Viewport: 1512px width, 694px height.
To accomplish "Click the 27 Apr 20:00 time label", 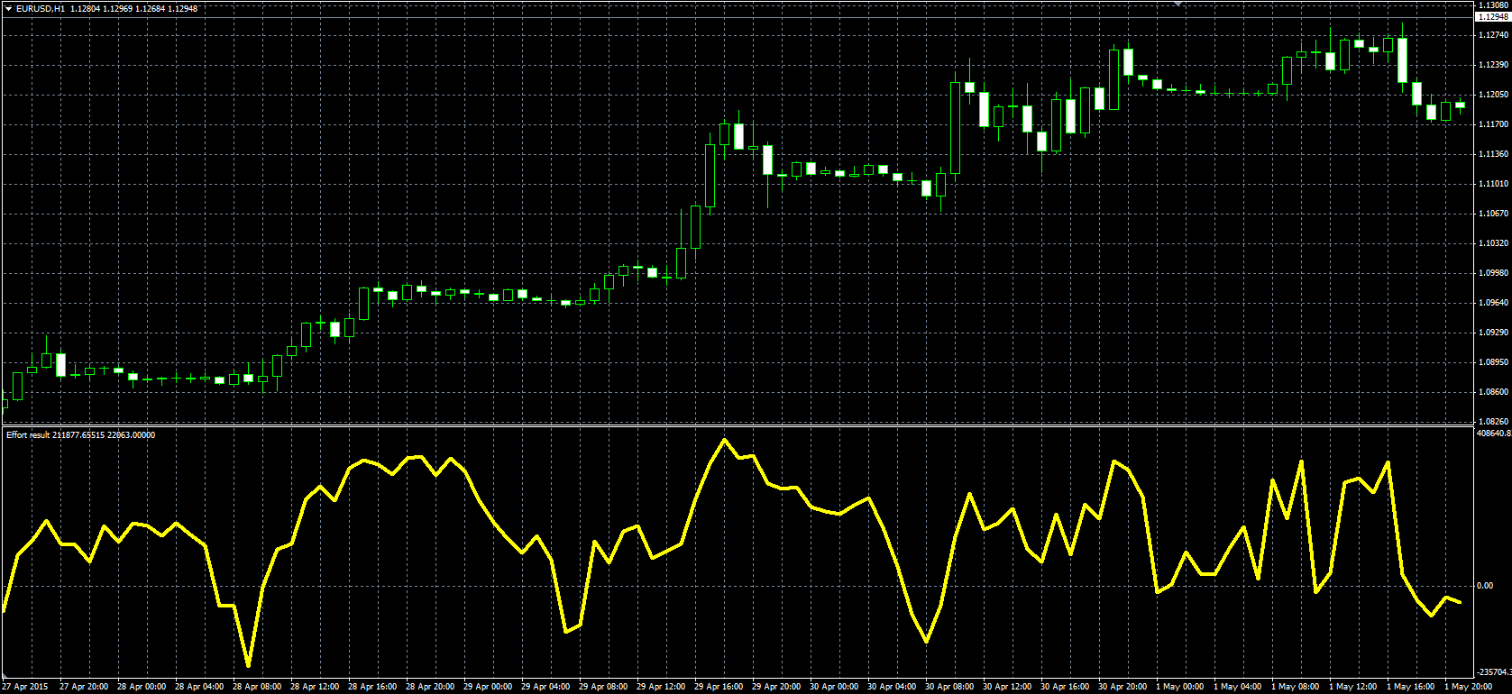I will 84,687.
